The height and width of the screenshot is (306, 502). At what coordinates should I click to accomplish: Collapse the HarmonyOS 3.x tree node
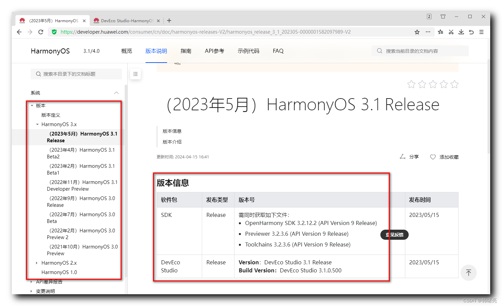click(x=37, y=124)
